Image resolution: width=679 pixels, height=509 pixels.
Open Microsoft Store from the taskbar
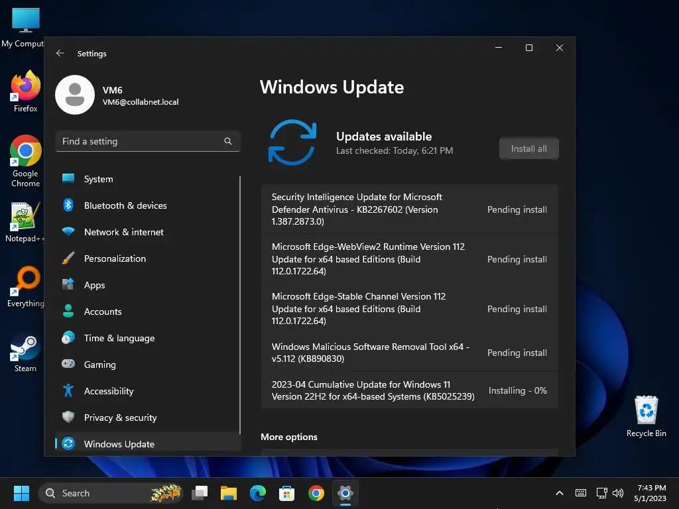(x=286, y=493)
